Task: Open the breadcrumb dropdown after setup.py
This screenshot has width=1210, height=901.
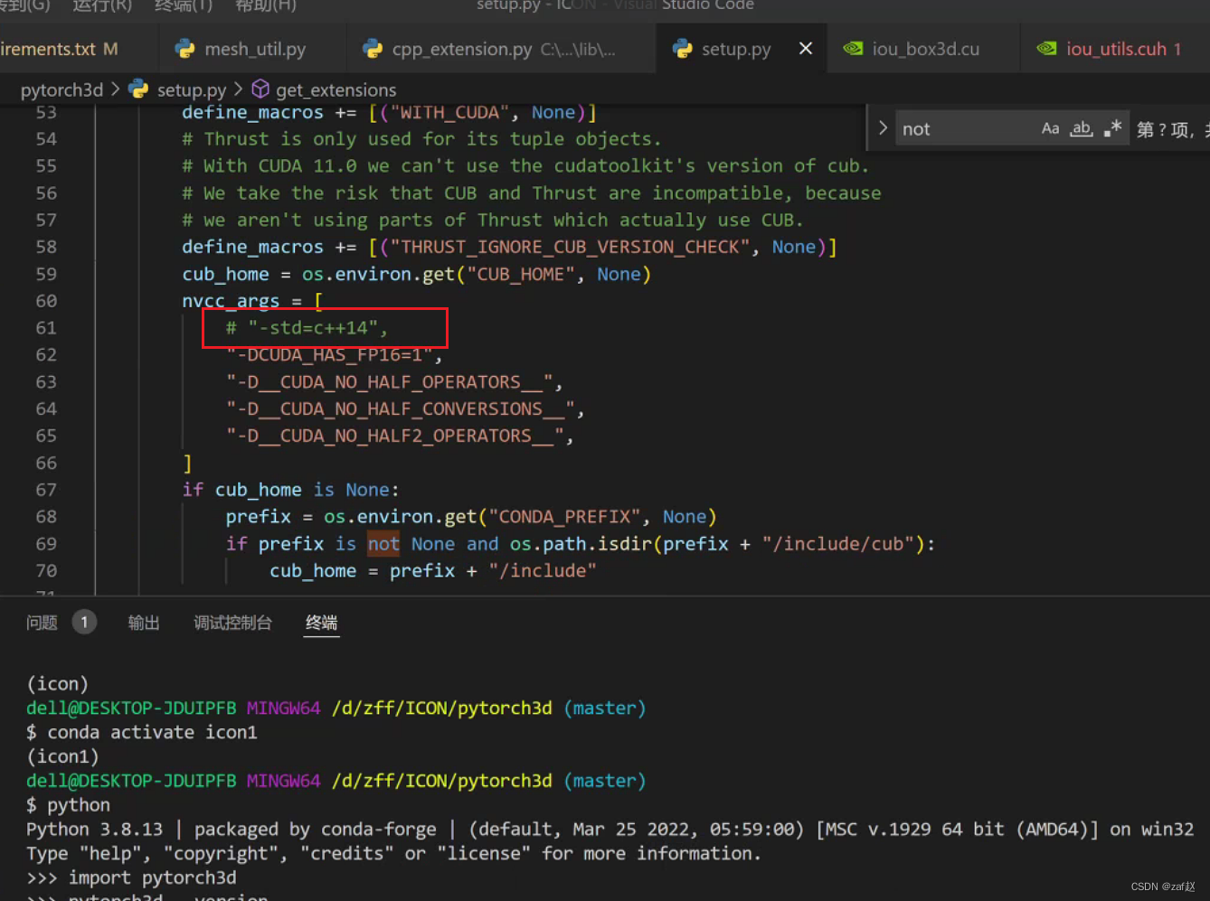Action: coord(237,89)
